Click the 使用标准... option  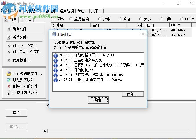22,60
